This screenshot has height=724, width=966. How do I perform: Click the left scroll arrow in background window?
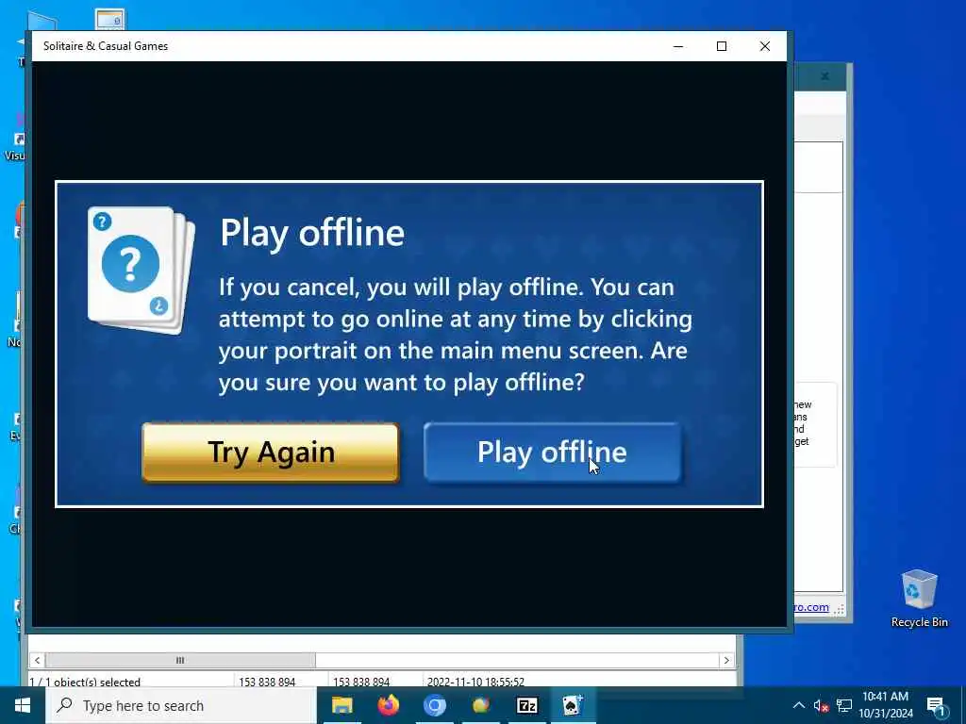point(37,660)
